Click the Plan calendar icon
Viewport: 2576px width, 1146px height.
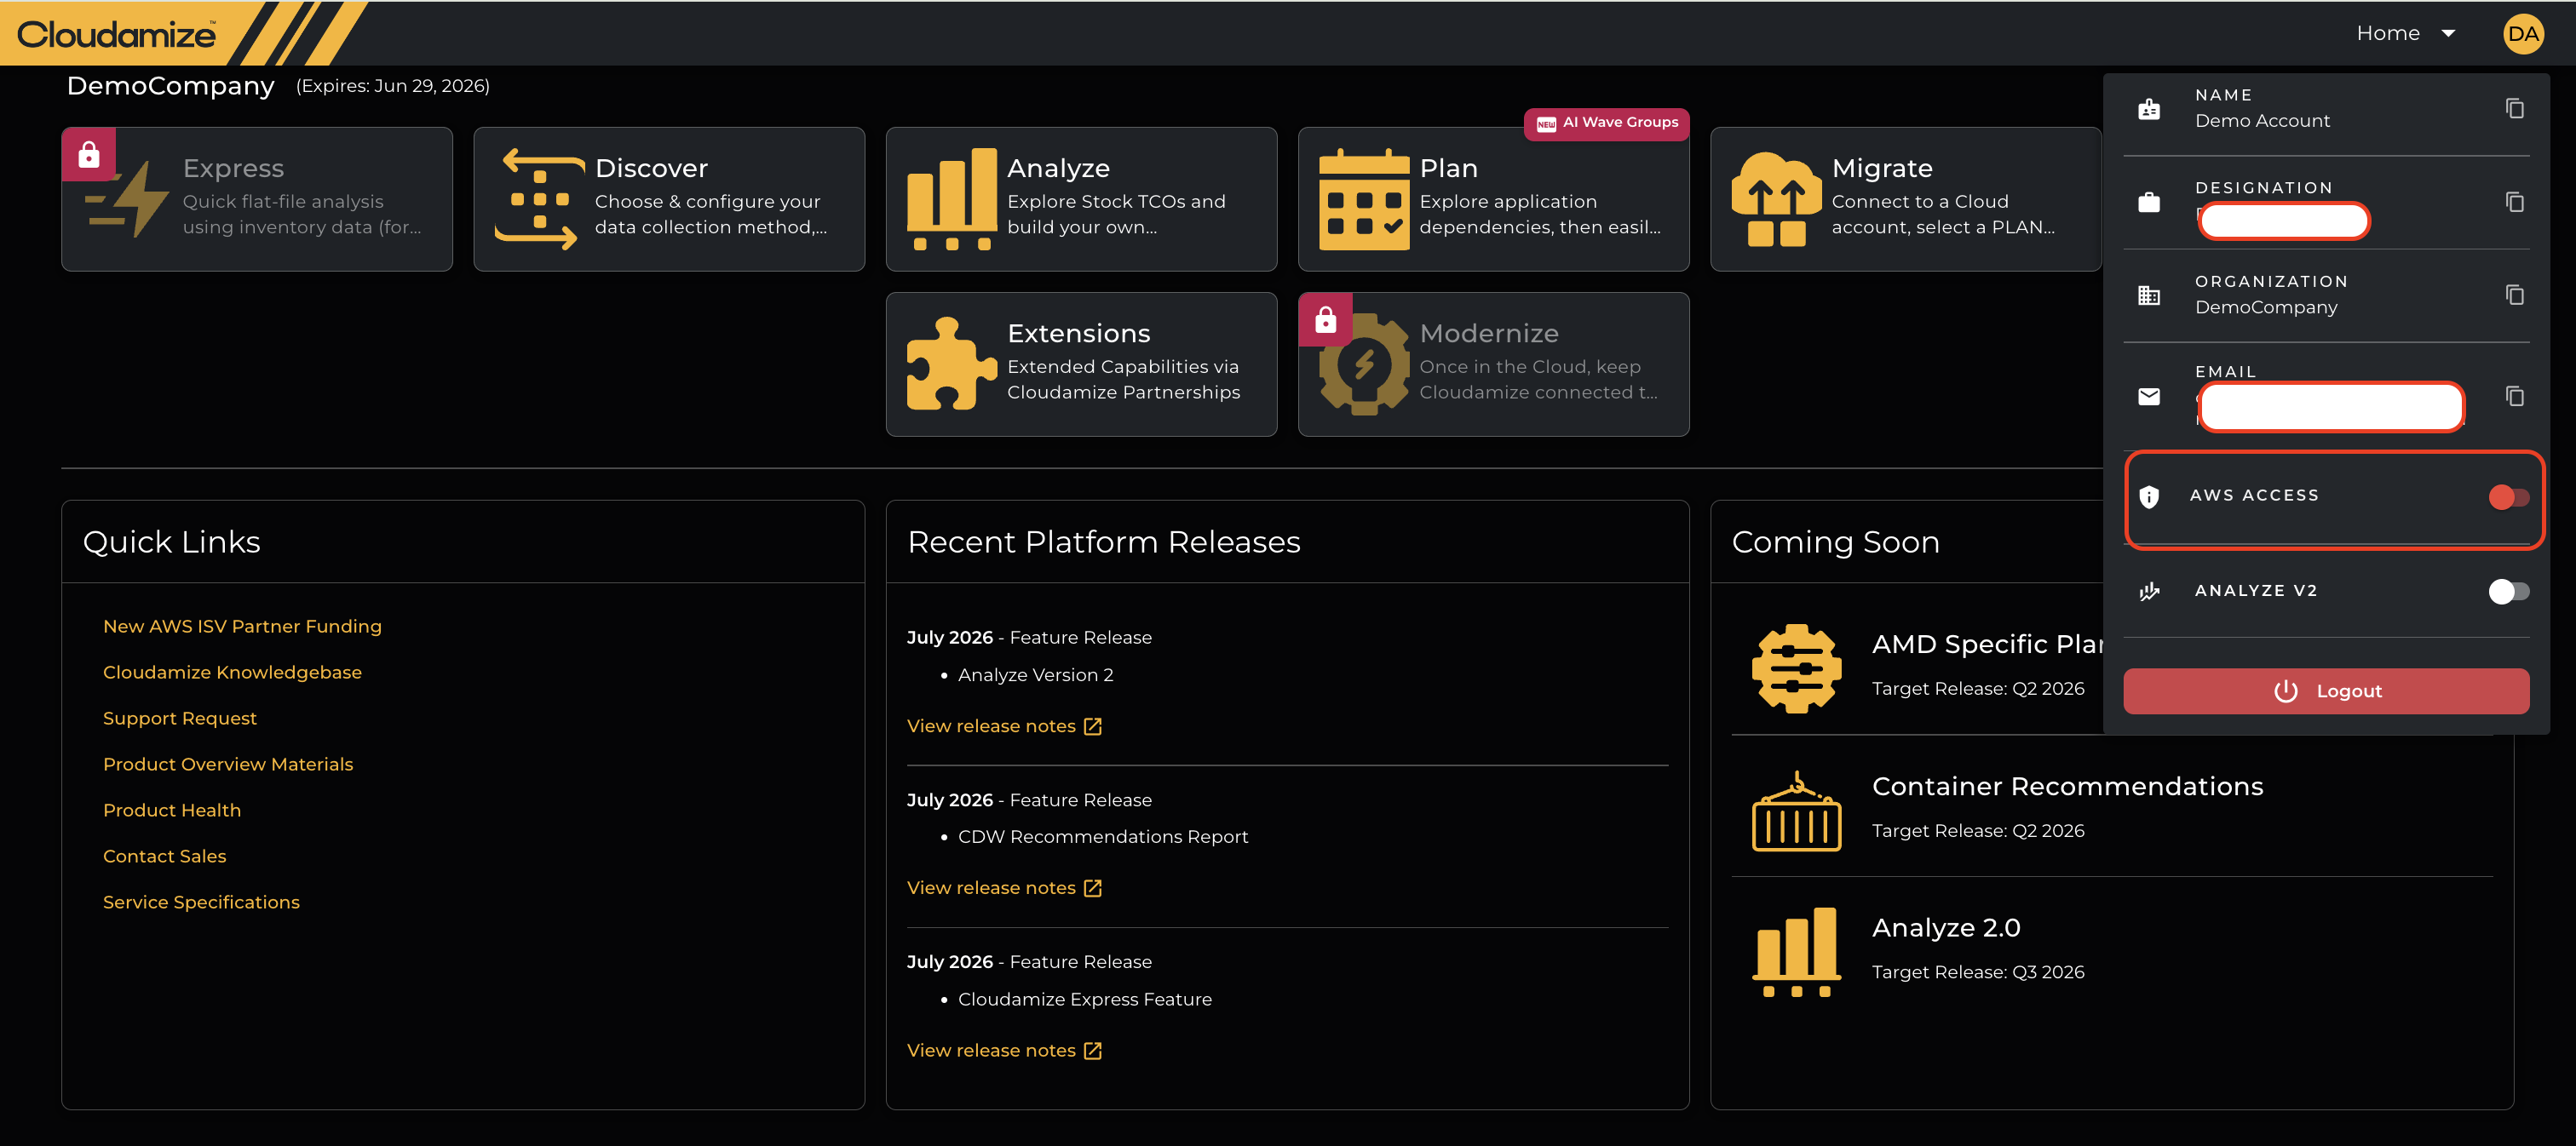[1364, 199]
